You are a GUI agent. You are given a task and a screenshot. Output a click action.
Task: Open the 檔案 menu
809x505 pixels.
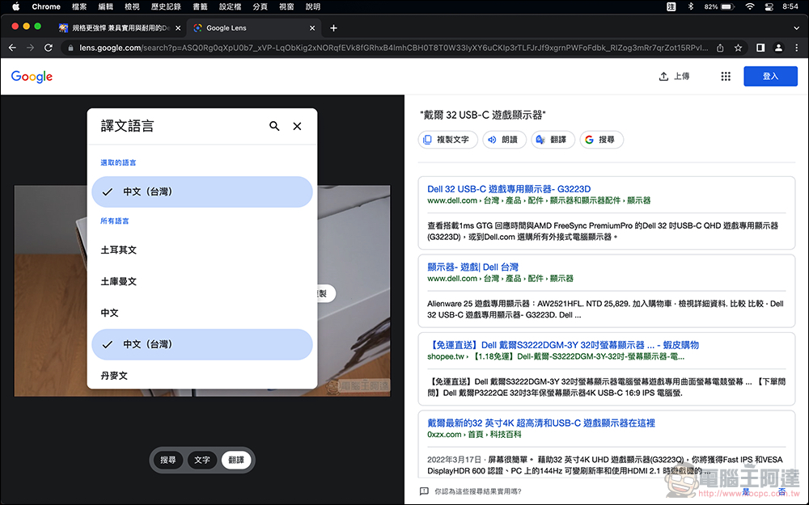tap(79, 6)
